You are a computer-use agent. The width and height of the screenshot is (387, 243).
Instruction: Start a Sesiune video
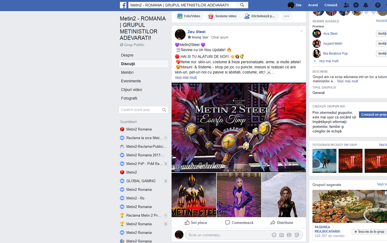tap(222, 16)
